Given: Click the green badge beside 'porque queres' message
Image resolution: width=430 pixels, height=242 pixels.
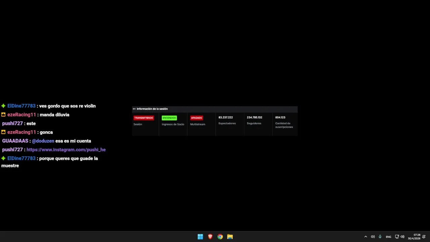Looking at the screenshot, I should (x=3, y=158).
